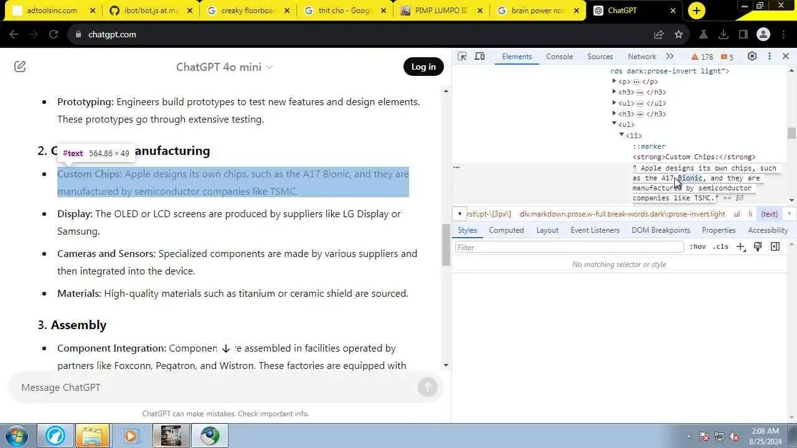Select the <strong>Custom Chips:</strong> node
The image size is (797, 448).
(x=694, y=157)
